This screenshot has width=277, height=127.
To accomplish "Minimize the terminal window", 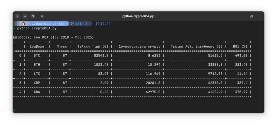I will coord(25,16).
